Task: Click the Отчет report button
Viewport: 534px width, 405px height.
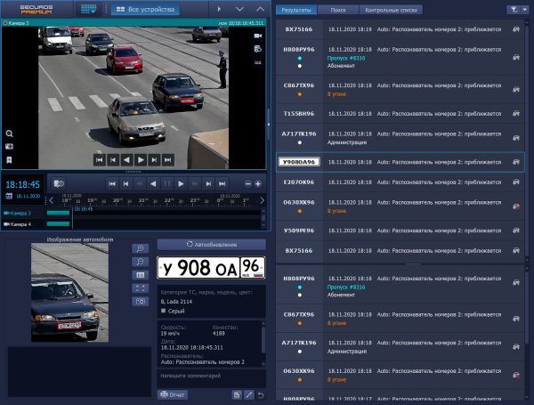Action: 172,393
